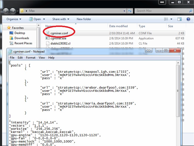Click Notepad title bar document icon

click(x=10, y=52)
